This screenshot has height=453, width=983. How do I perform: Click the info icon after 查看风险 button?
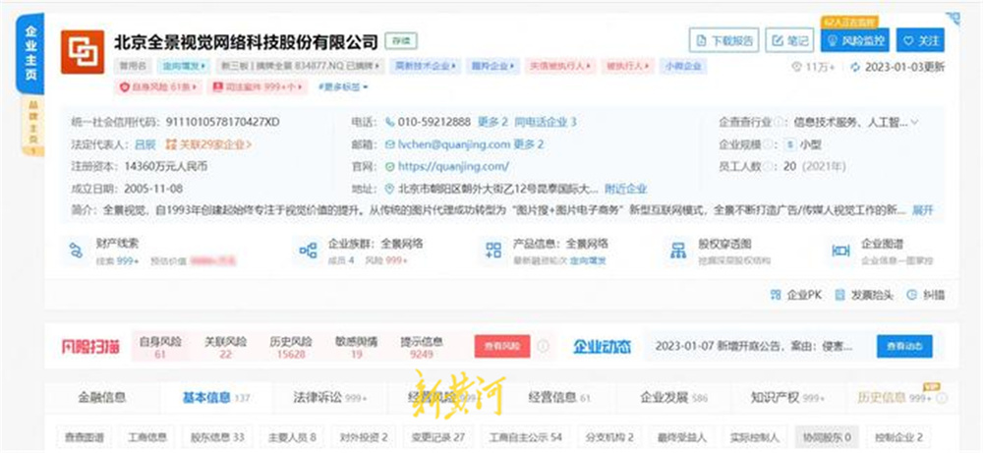click(x=544, y=346)
